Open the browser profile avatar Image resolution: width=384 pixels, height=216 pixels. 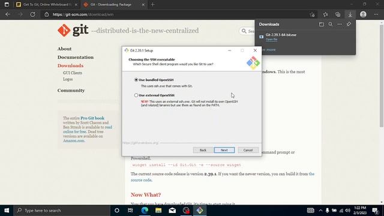[x=363, y=14]
